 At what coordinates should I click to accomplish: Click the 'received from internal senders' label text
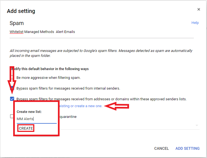(x=68, y=88)
